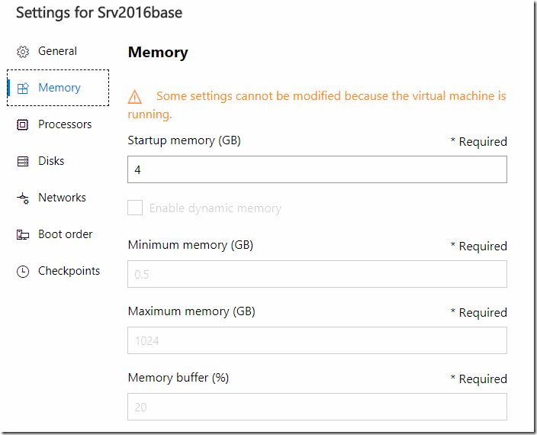Click the Networks adapter icon
The width and height of the screenshot is (537, 435).
(23, 198)
